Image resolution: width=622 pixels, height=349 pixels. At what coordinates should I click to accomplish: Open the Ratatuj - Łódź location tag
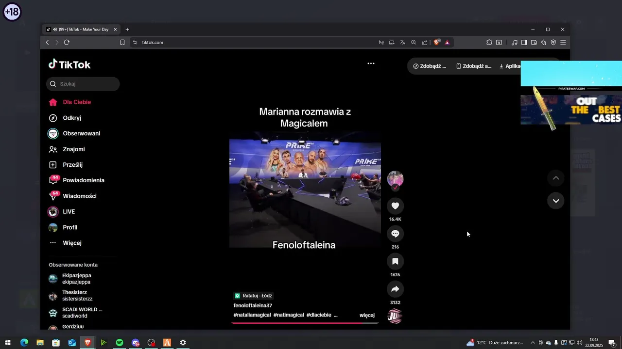253,296
